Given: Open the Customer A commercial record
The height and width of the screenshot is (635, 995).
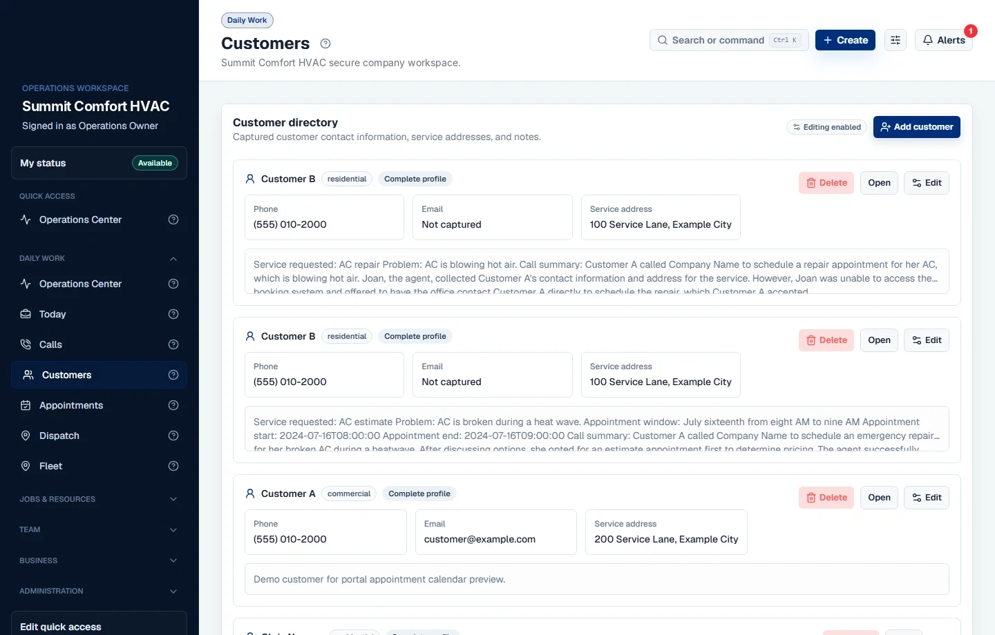Looking at the screenshot, I should coord(879,498).
